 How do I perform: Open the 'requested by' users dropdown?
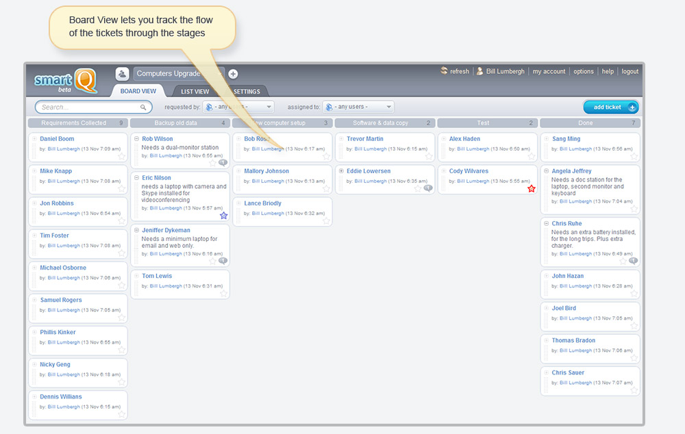[238, 107]
